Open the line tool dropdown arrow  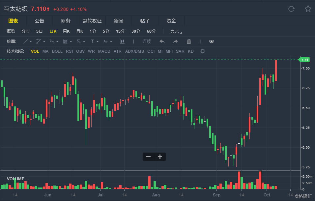31,42
